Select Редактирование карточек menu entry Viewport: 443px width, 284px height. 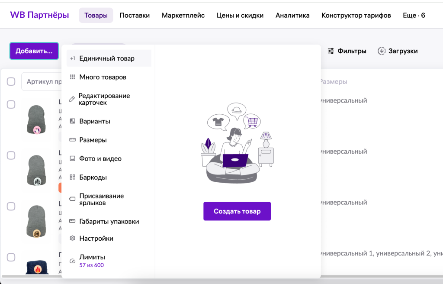(x=109, y=99)
